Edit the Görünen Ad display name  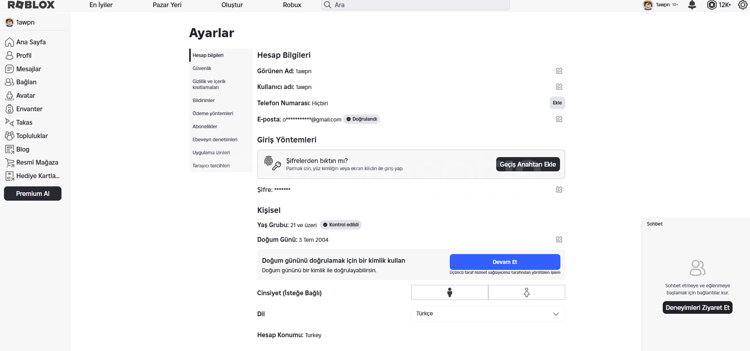(x=559, y=71)
